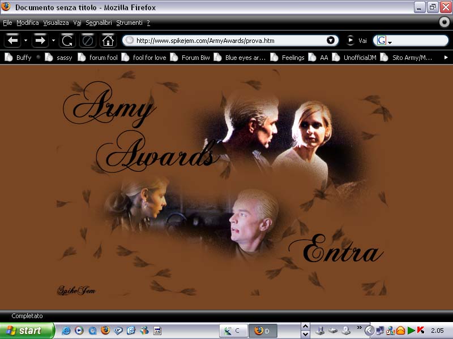Open the Back history dropdown arrow
The height and width of the screenshot is (339, 453).
[x=25, y=40]
